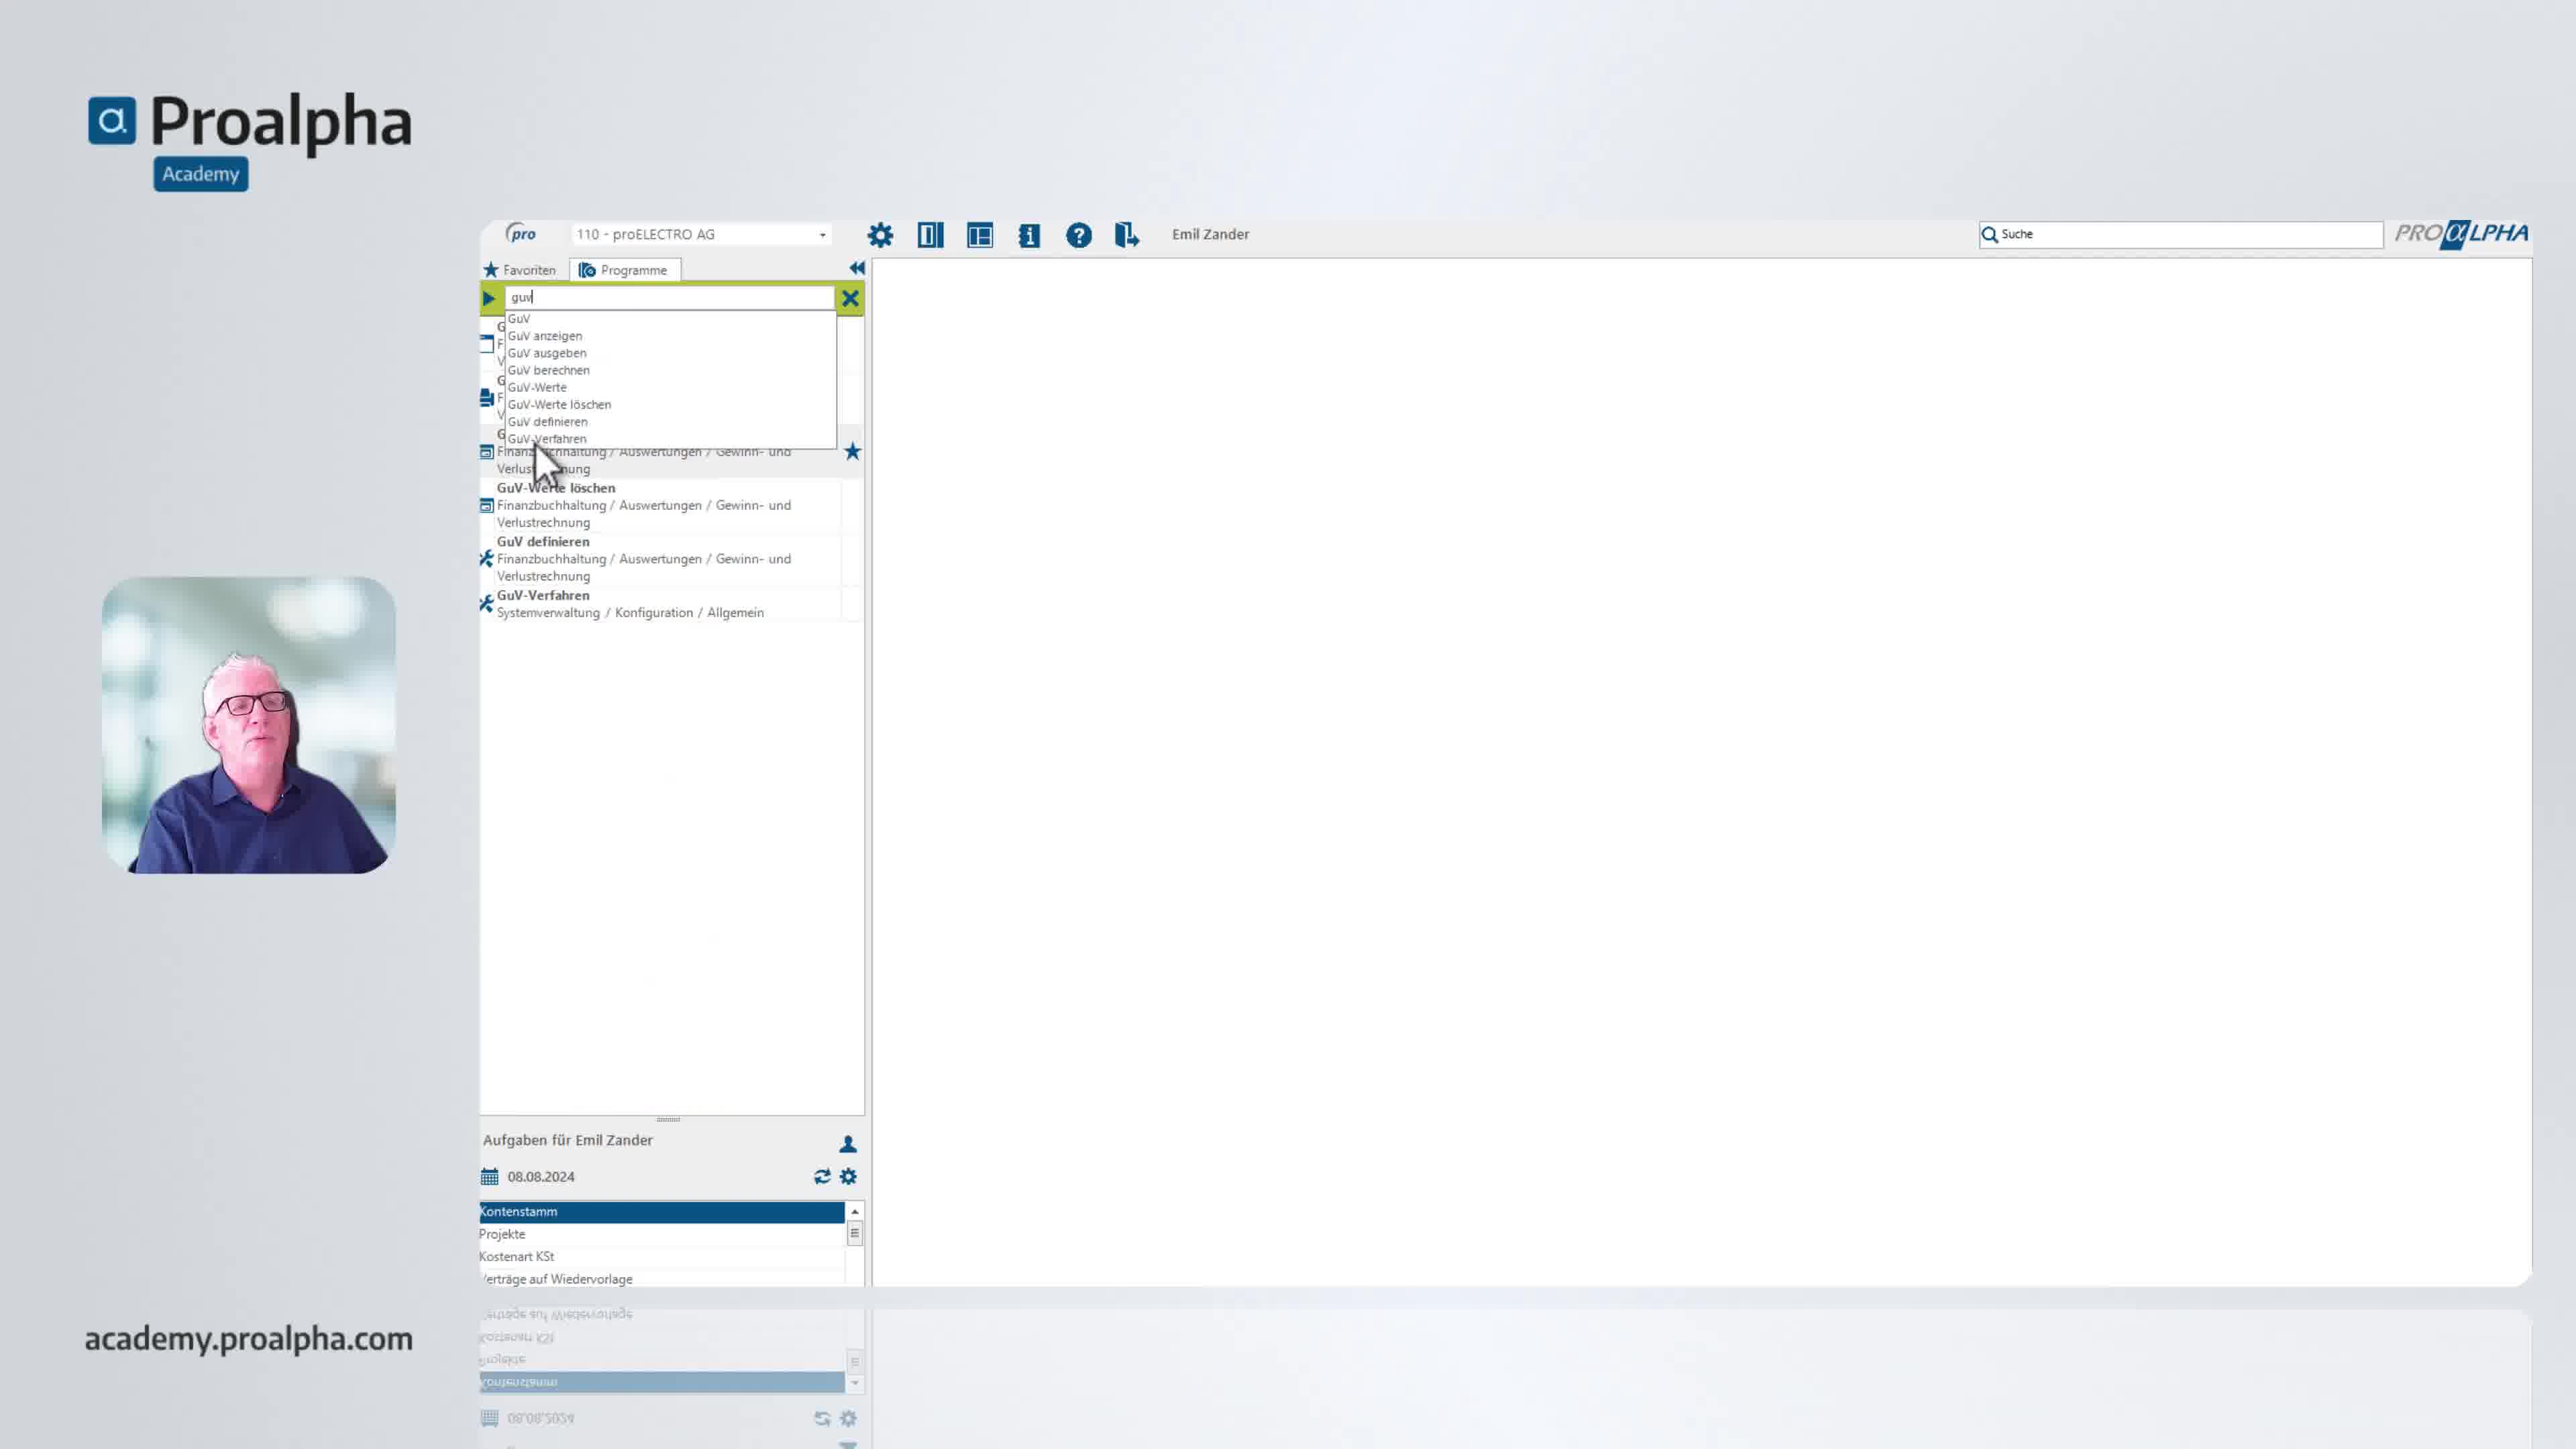Collapse the sidebar with the double arrow
This screenshot has width=2576, height=1449.
[x=857, y=268]
